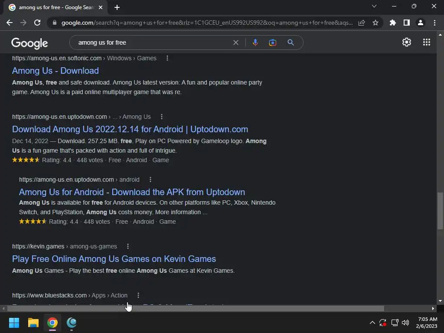
Task: Search by voice microphone icon
Action: [x=255, y=42]
